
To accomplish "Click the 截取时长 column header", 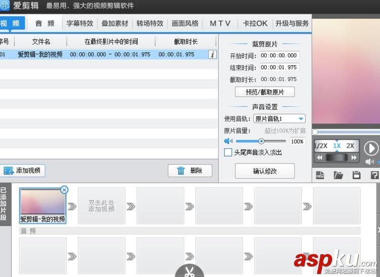I will click(186, 42).
